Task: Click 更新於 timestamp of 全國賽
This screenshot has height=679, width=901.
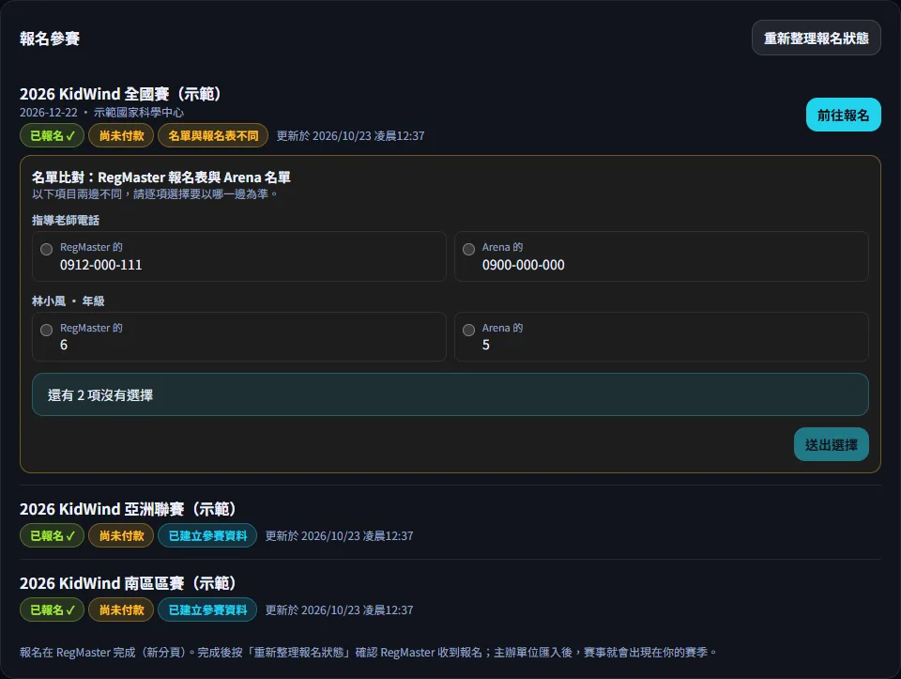Action: [x=350, y=135]
